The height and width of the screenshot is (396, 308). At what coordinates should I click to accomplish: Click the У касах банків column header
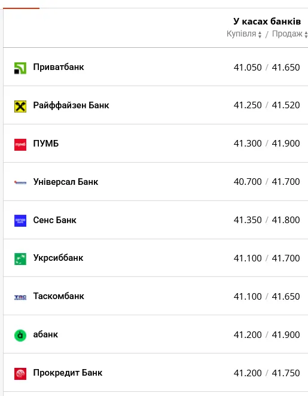click(267, 22)
